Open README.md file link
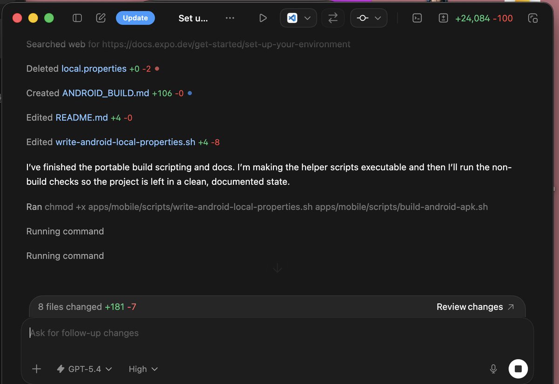The height and width of the screenshot is (384, 559). tap(82, 118)
